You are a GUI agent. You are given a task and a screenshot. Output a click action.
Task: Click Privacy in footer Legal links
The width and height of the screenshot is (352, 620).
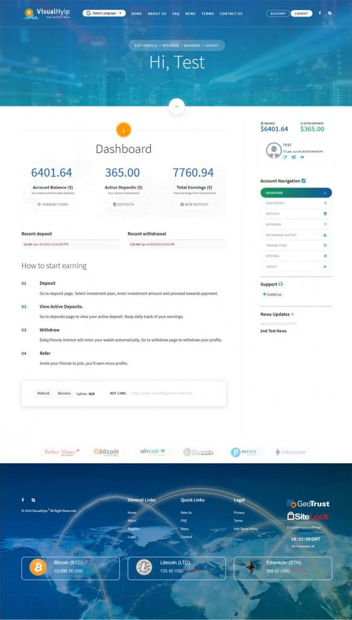(239, 513)
